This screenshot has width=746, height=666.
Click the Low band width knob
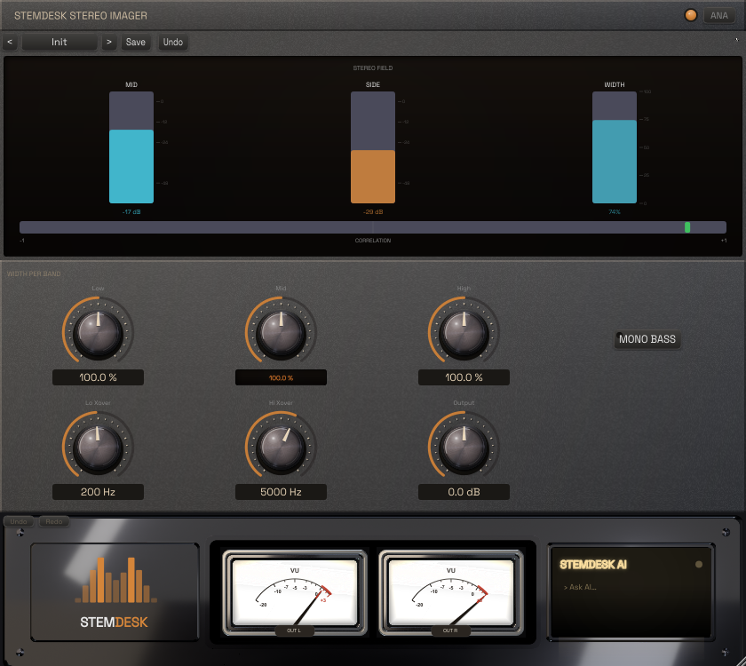point(98,332)
